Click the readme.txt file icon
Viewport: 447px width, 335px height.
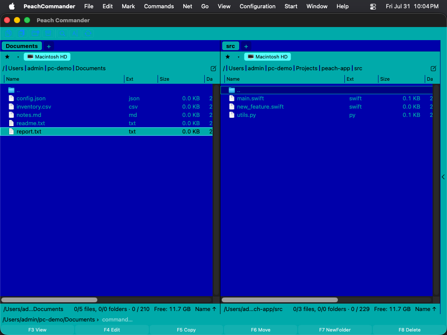click(x=11, y=123)
